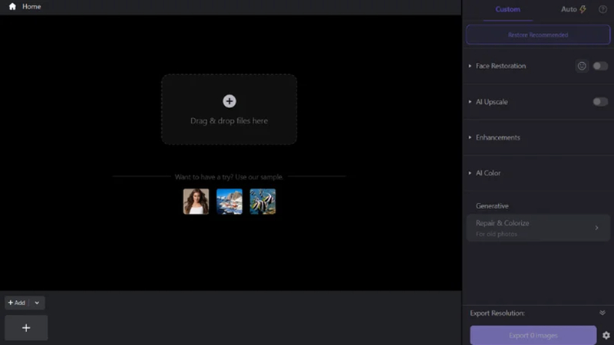The image size is (614, 345).
Task: Open the help question mark icon
Action: coord(602,9)
